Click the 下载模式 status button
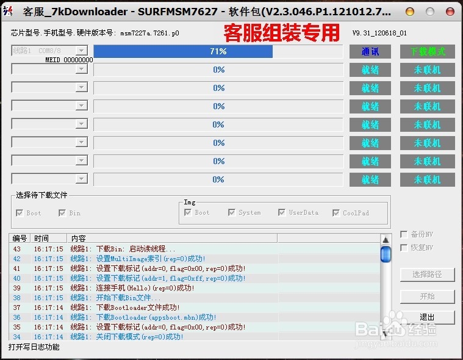The height and width of the screenshot is (360, 463). coord(427,52)
